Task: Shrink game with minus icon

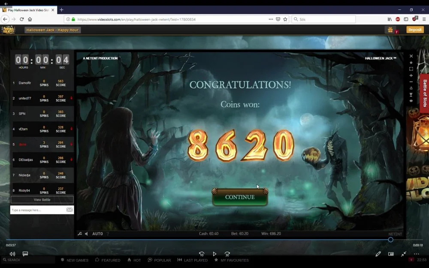Action: pos(411,82)
